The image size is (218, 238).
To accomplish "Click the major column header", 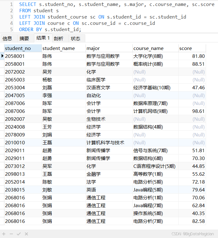I will click(x=109, y=48).
